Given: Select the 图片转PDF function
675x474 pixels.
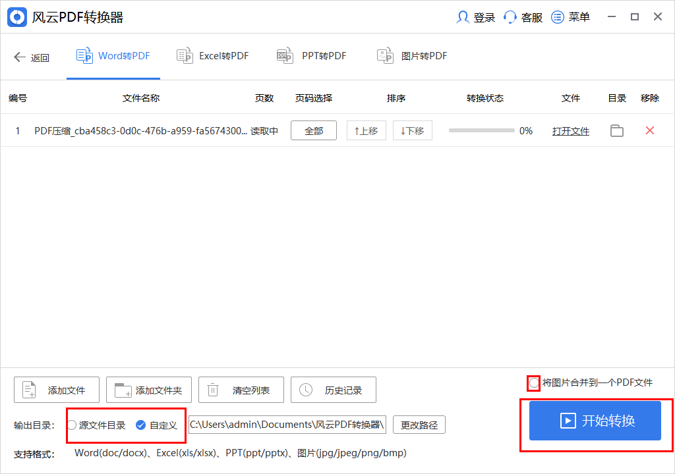Looking at the screenshot, I should pos(411,56).
